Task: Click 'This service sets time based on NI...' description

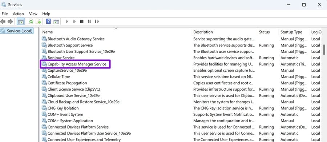Action: point(223,76)
